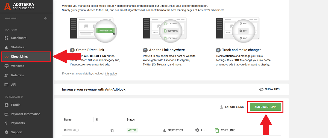This screenshot has height=138, width=328.
Task: Click the Name column header
Action: click(68, 119)
